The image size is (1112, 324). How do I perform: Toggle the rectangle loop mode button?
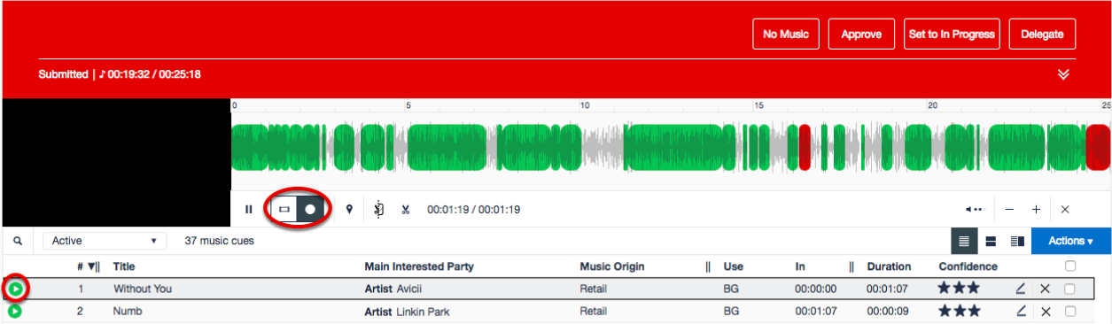[284, 210]
